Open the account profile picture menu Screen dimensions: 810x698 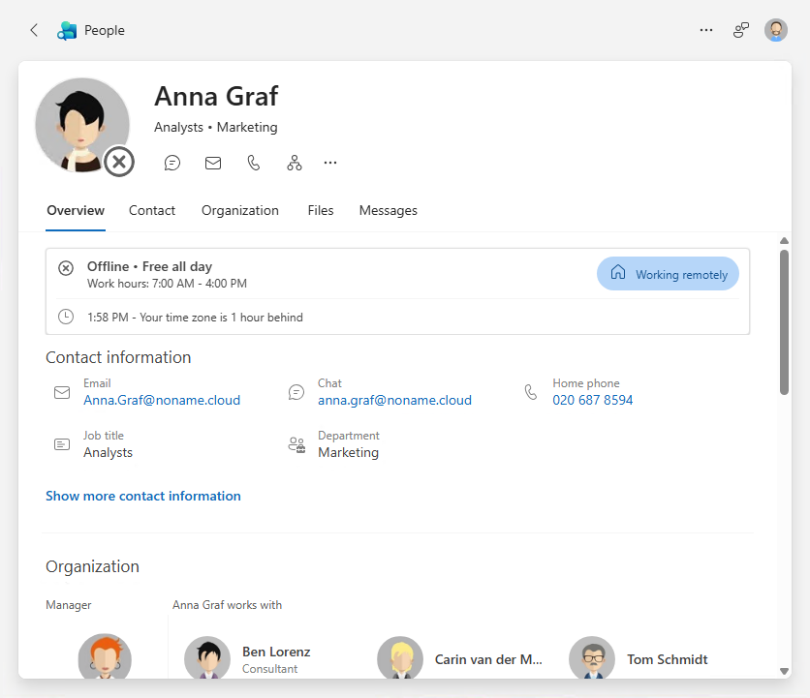776,29
